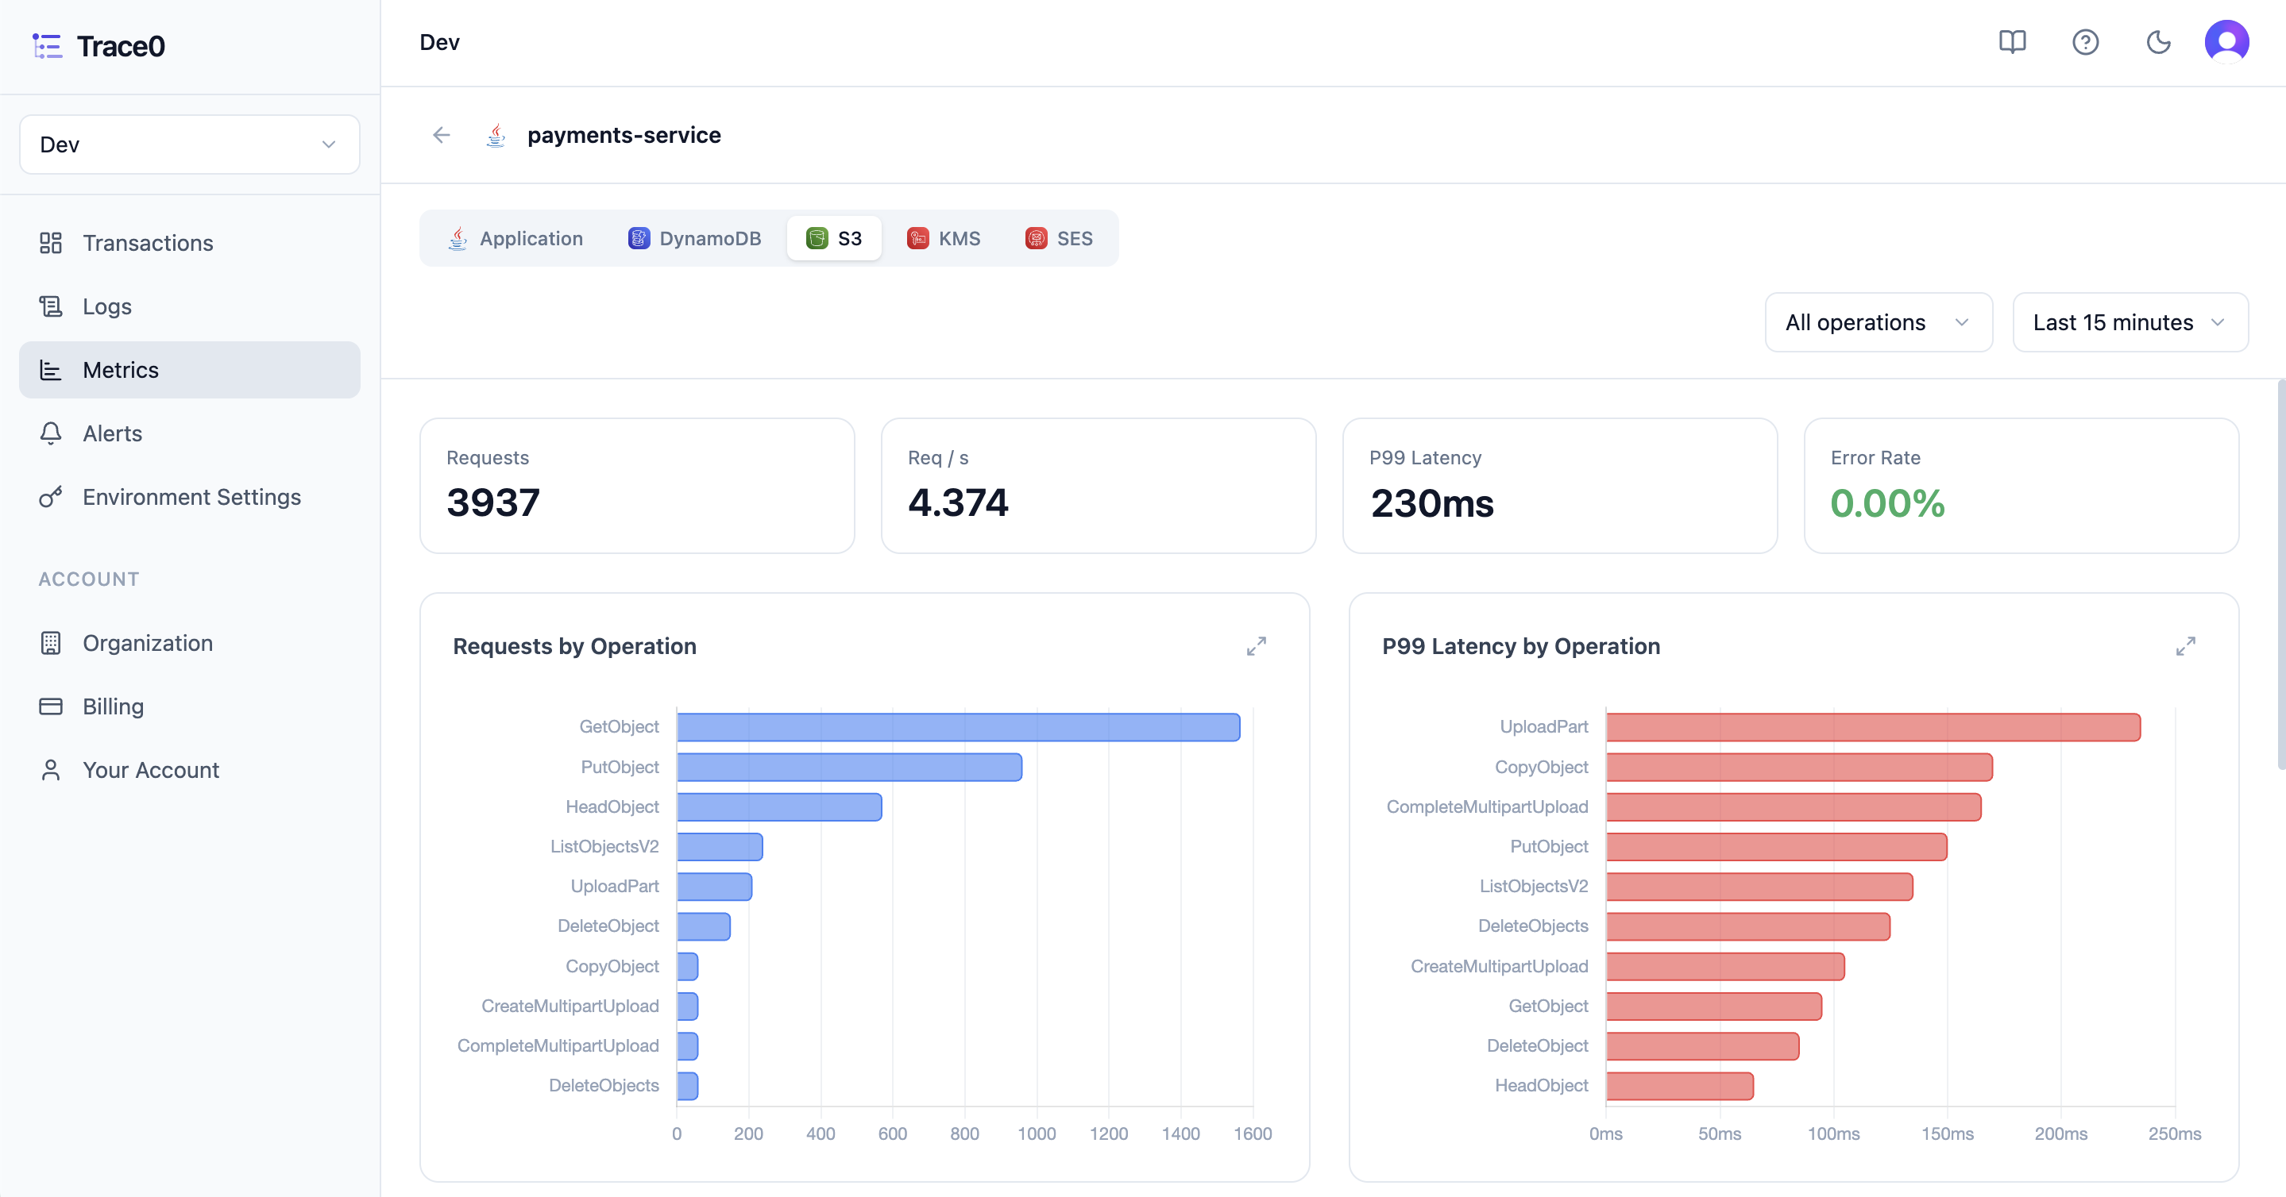Click the Trace0 logo icon
2286x1197 pixels.
pos(47,46)
